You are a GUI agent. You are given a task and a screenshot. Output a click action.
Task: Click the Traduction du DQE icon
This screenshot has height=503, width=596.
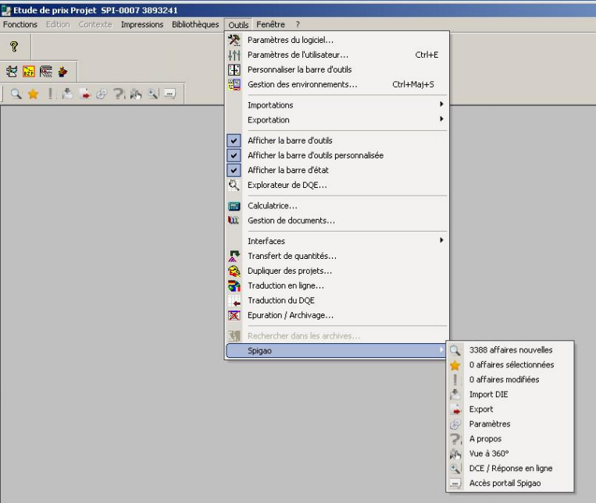(x=234, y=300)
